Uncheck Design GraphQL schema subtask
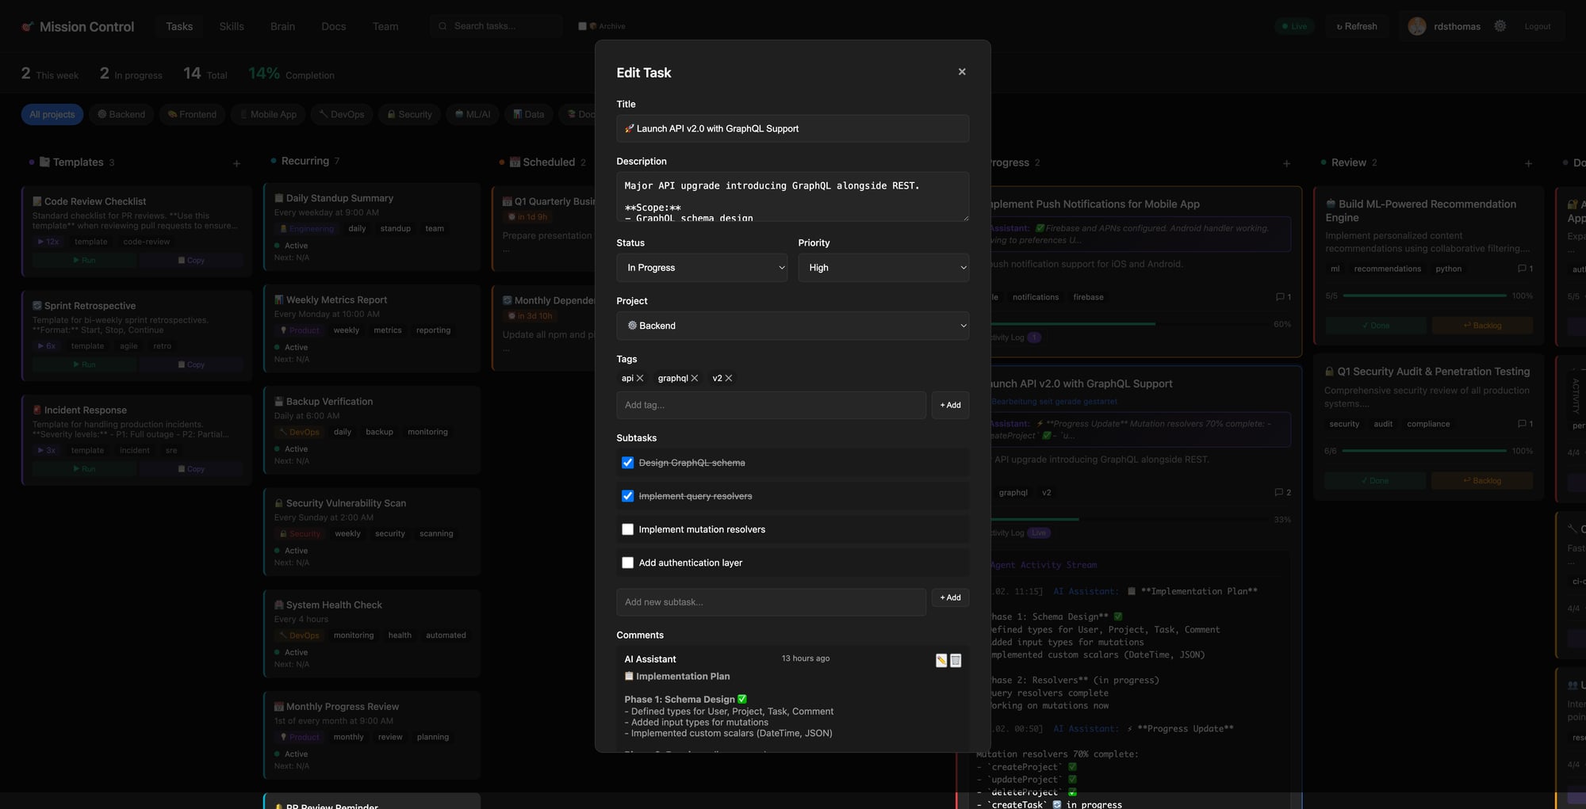This screenshot has height=809, width=1586. (x=628, y=463)
